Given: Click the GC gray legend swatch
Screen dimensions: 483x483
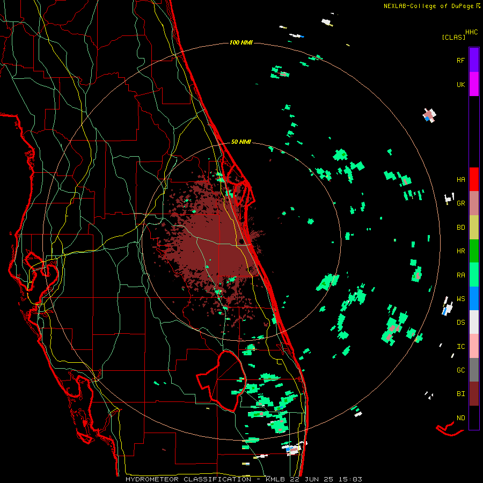Looking at the screenshot, I should pos(474,370).
